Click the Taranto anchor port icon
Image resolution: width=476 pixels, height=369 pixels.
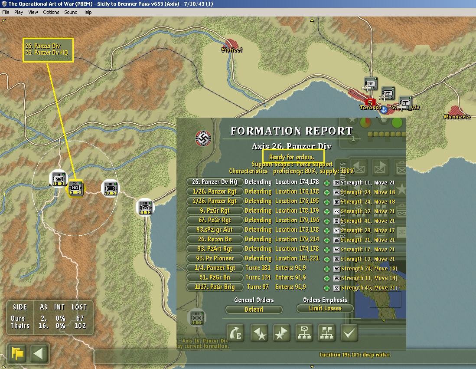click(x=384, y=110)
